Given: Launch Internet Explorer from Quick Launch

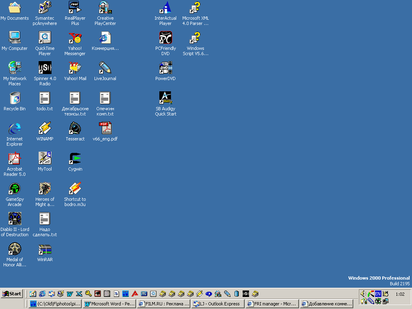Looking at the screenshot, I should point(42,294).
